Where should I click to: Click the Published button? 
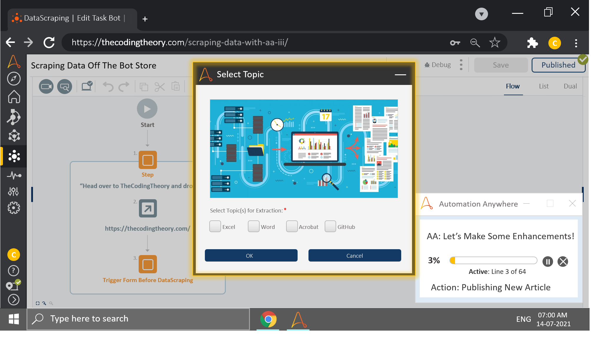tap(558, 65)
